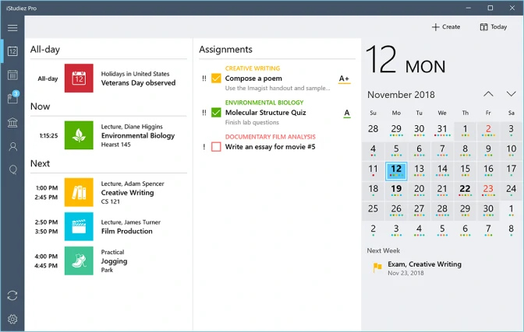Viewport: 524px width, 332px height.
Task: Click priority marks beside Molecular Structure Quiz
Action: click(204, 113)
